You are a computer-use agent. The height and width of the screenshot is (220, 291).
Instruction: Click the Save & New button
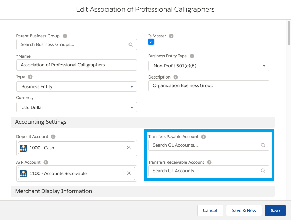(x=244, y=210)
